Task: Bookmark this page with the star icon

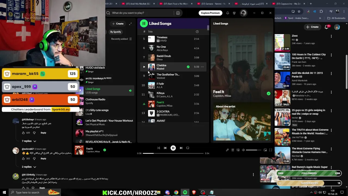Action: click(299, 11)
